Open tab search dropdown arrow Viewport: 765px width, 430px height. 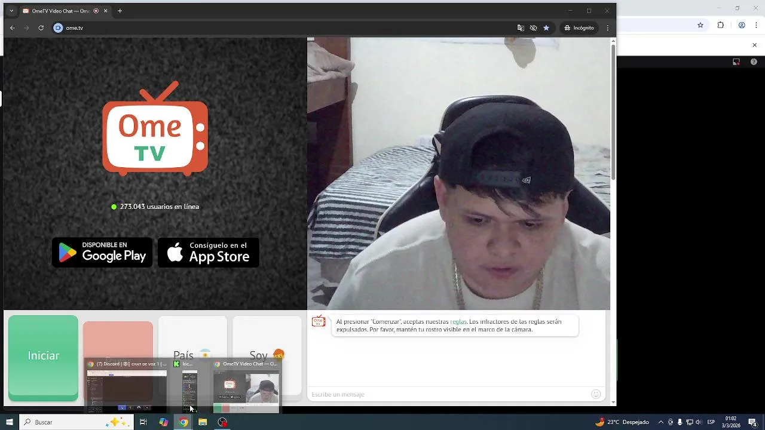coord(11,11)
